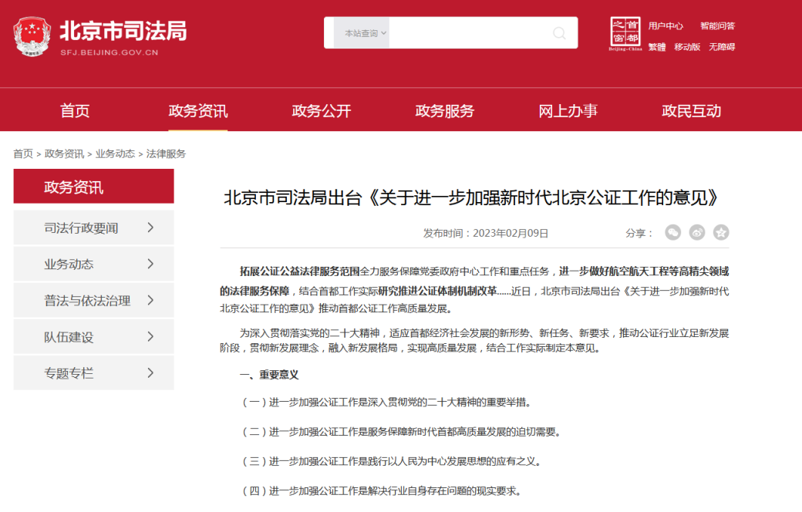
Task: Open 政民互动 navigation tab
Action: click(691, 111)
